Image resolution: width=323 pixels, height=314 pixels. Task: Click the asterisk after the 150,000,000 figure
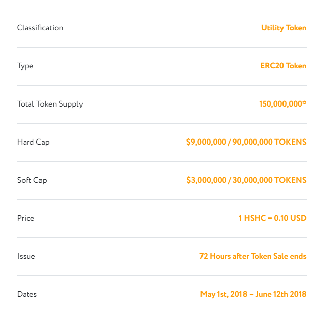305,103
